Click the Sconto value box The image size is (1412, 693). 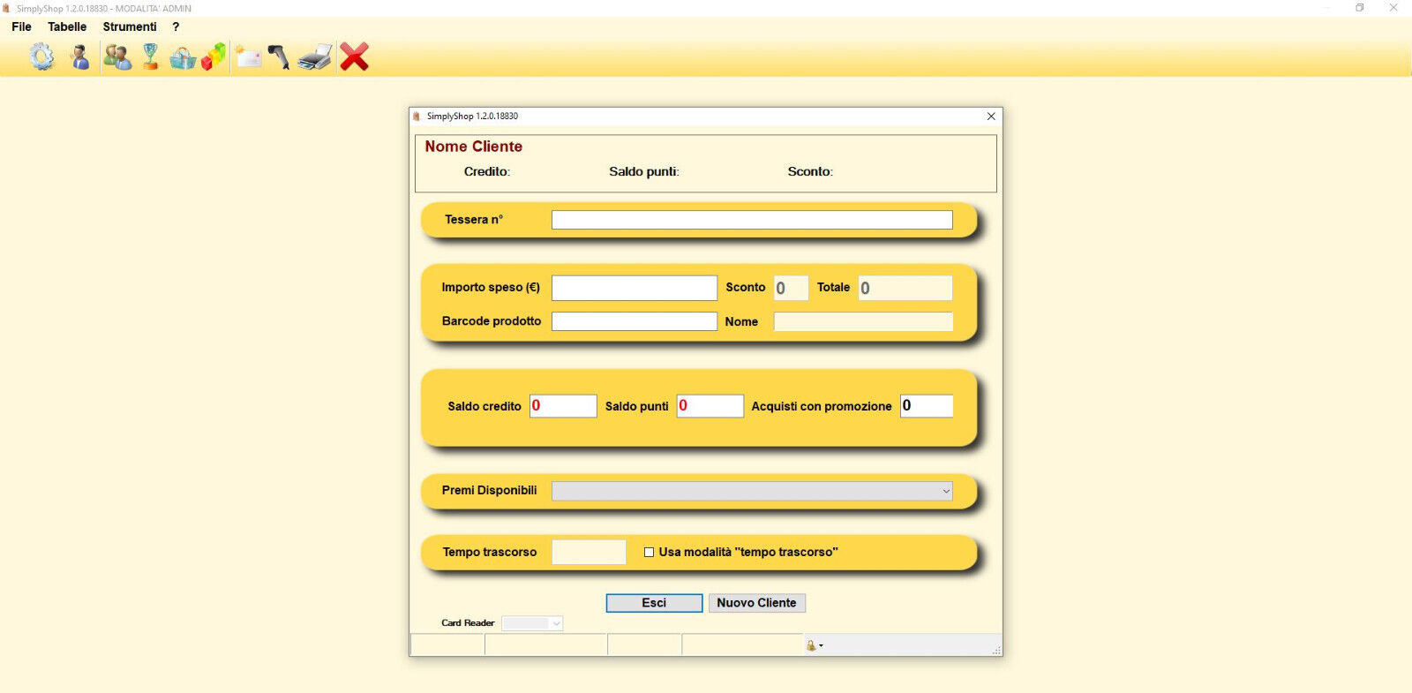click(791, 288)
